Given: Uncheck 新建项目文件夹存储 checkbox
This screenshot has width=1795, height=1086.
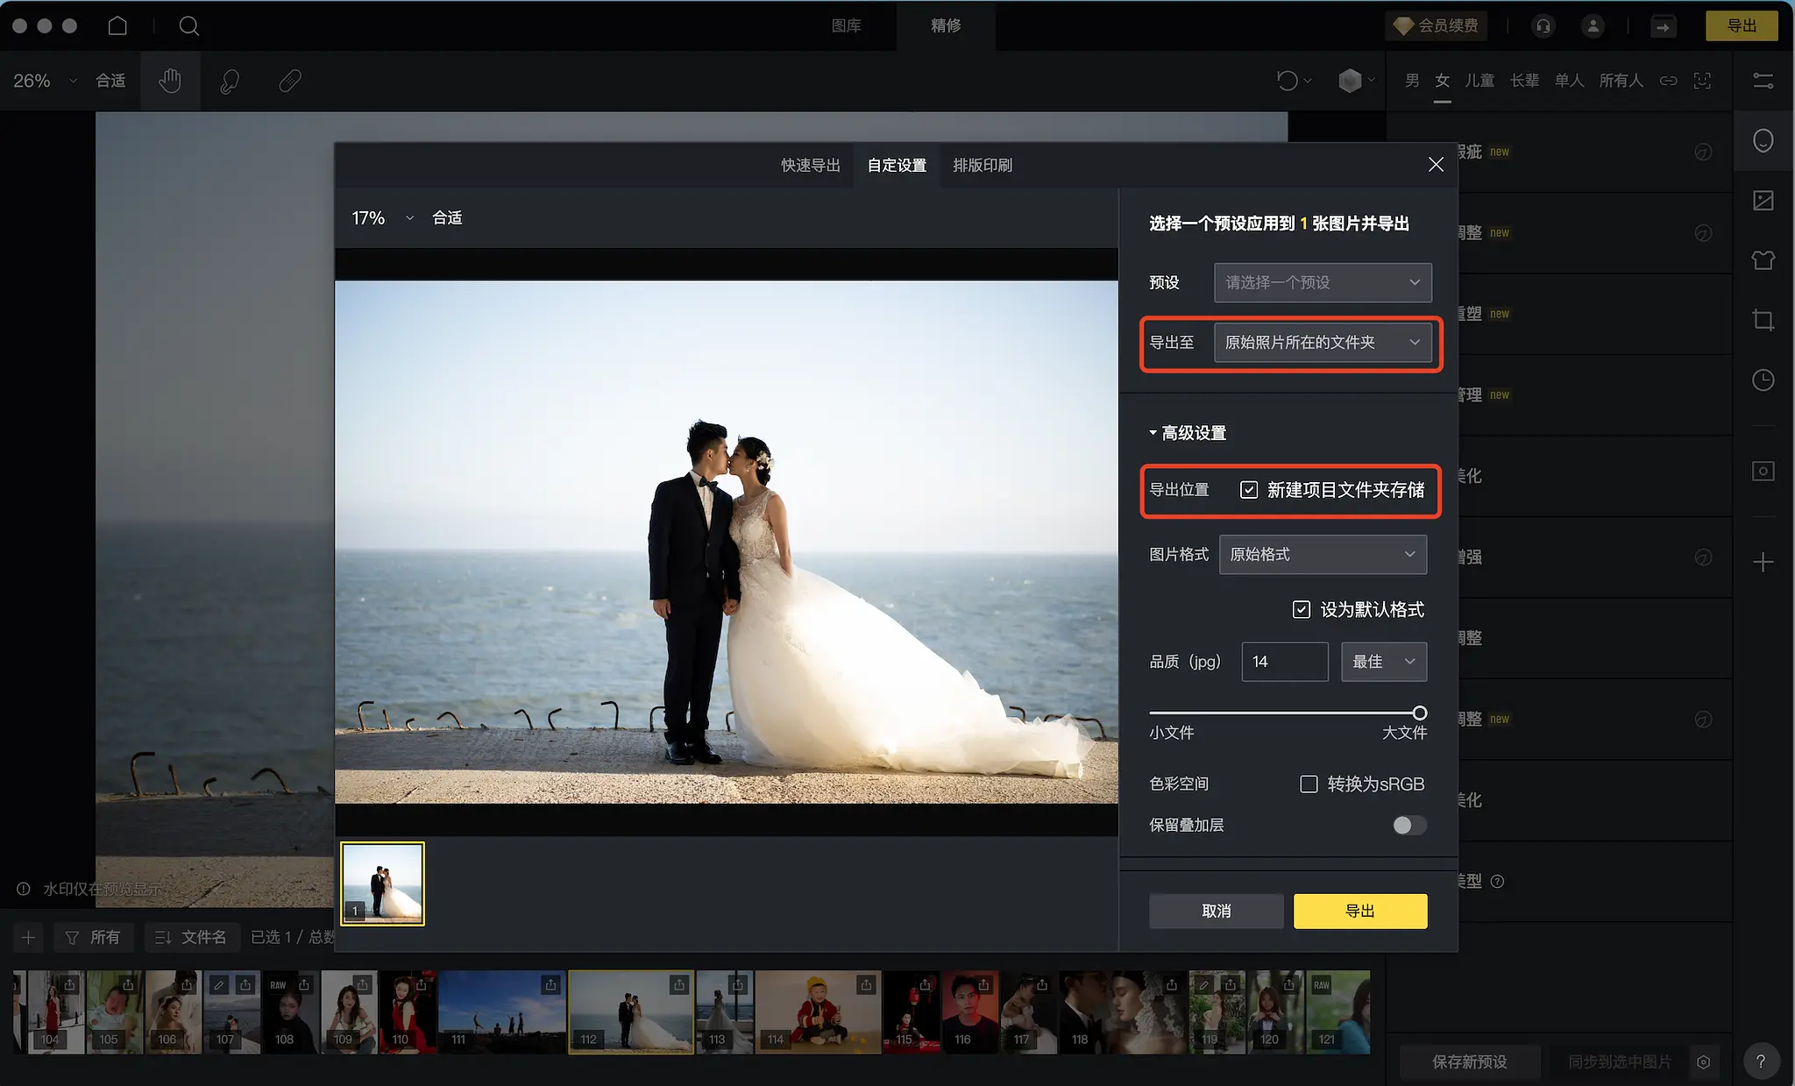Looking at the screenshot, I should point(1249,490).
